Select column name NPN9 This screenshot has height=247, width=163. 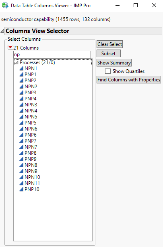[31, 171]
